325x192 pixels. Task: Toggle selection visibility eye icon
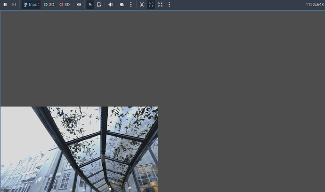[x=79, y=5]
